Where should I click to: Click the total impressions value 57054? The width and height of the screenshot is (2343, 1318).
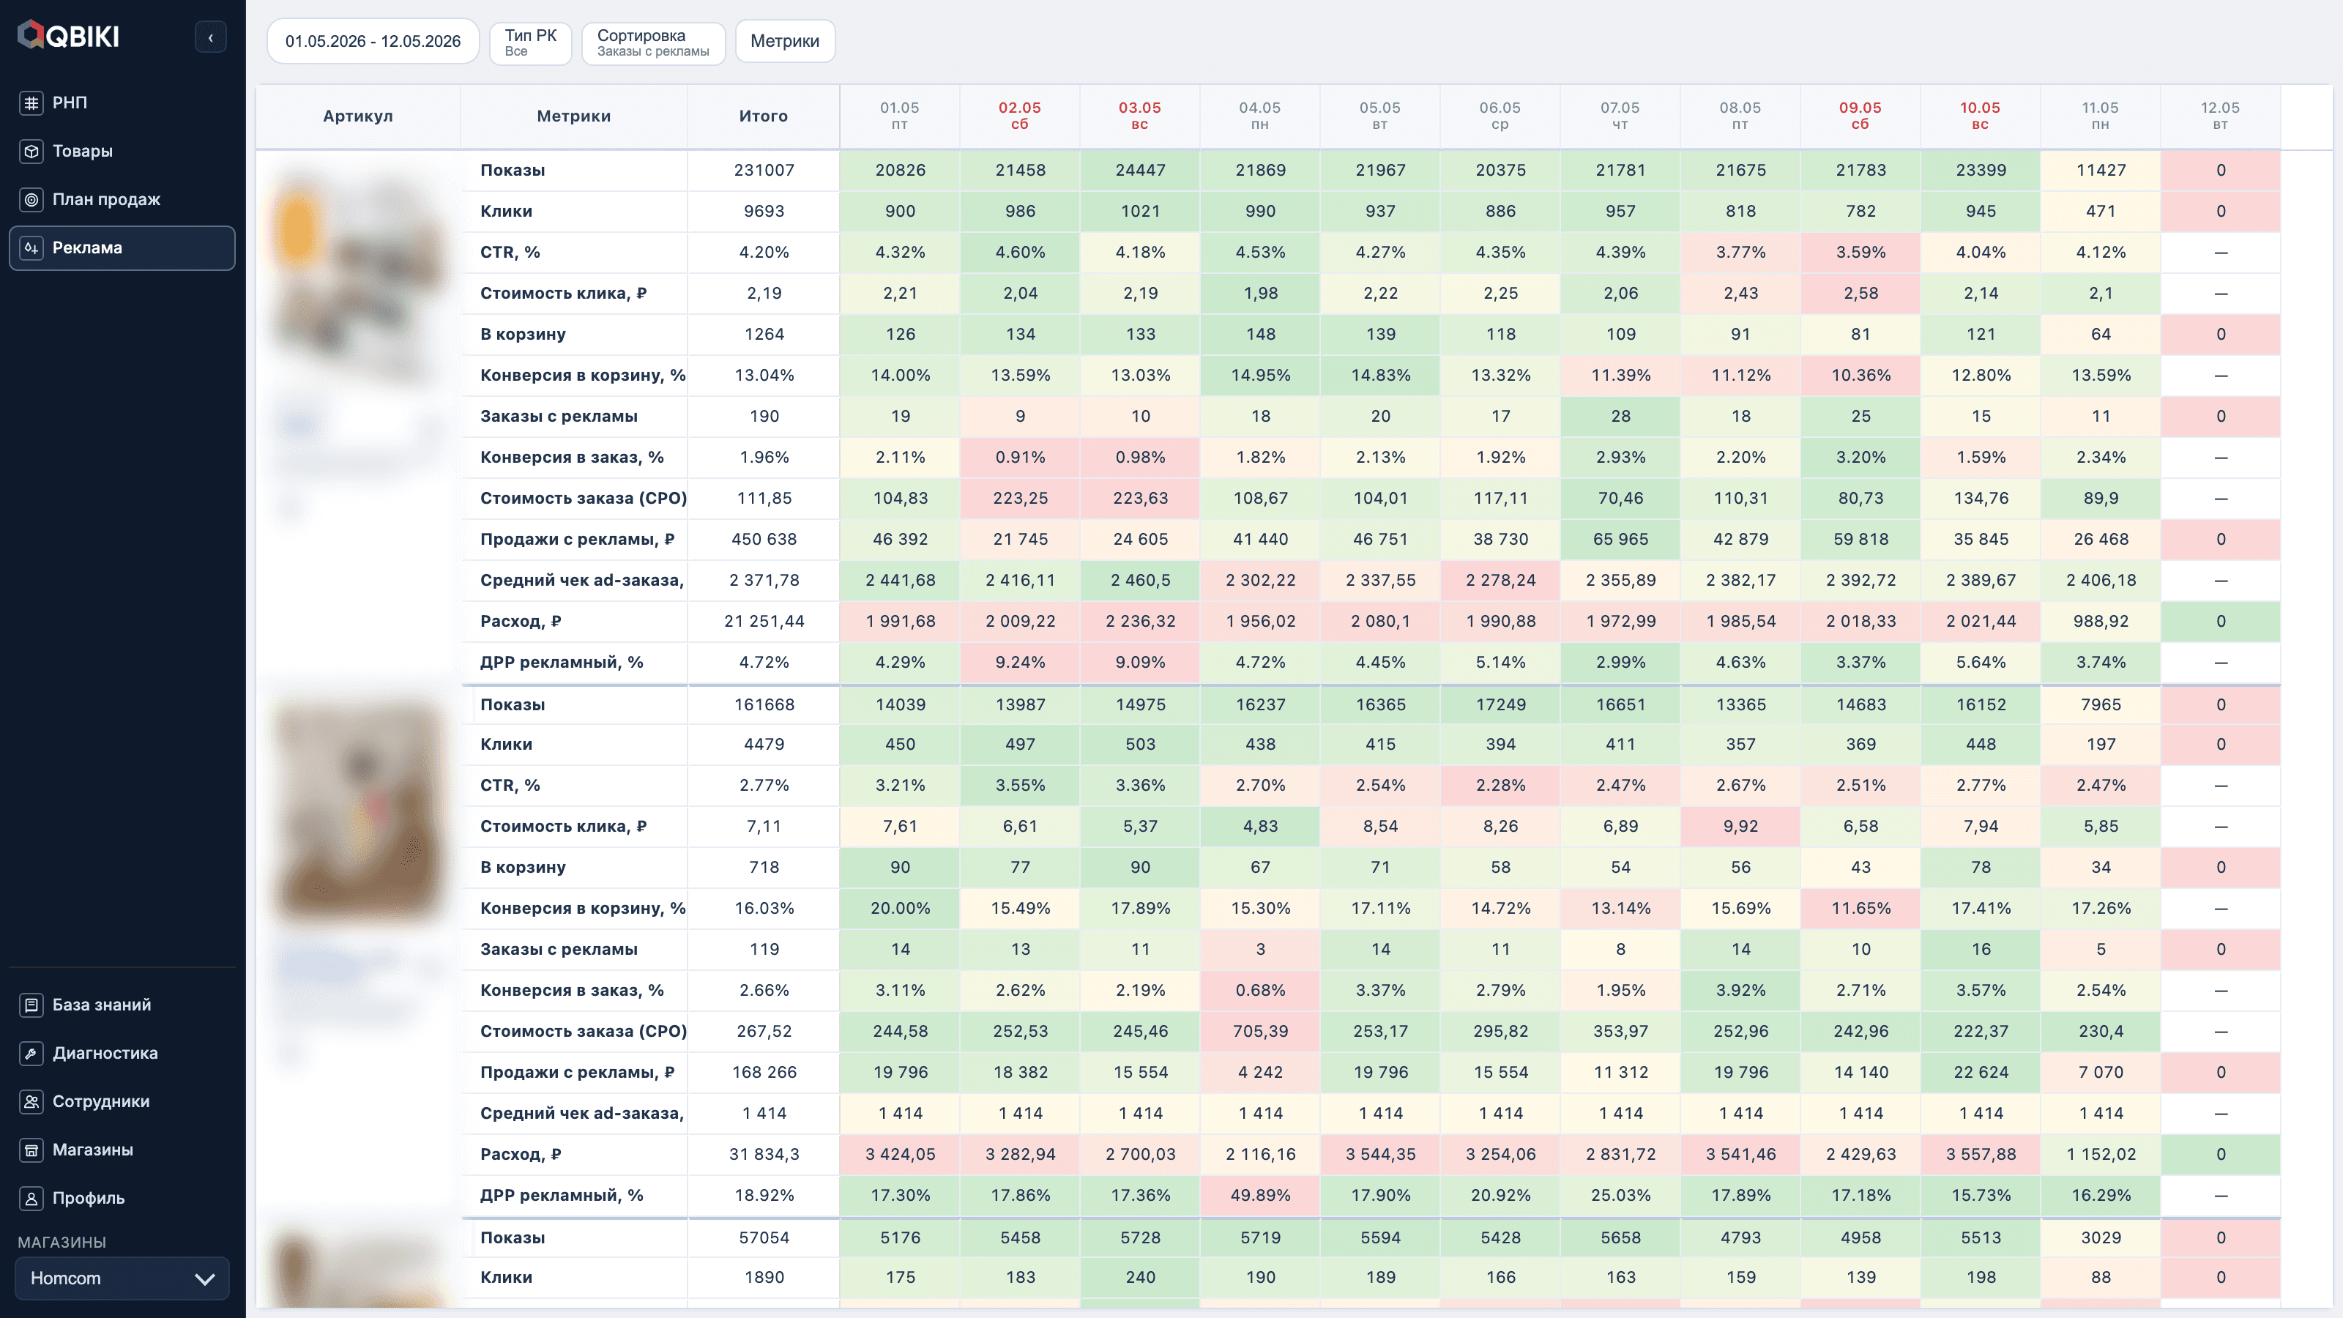pyautogui.click(x=764, y=1238)
